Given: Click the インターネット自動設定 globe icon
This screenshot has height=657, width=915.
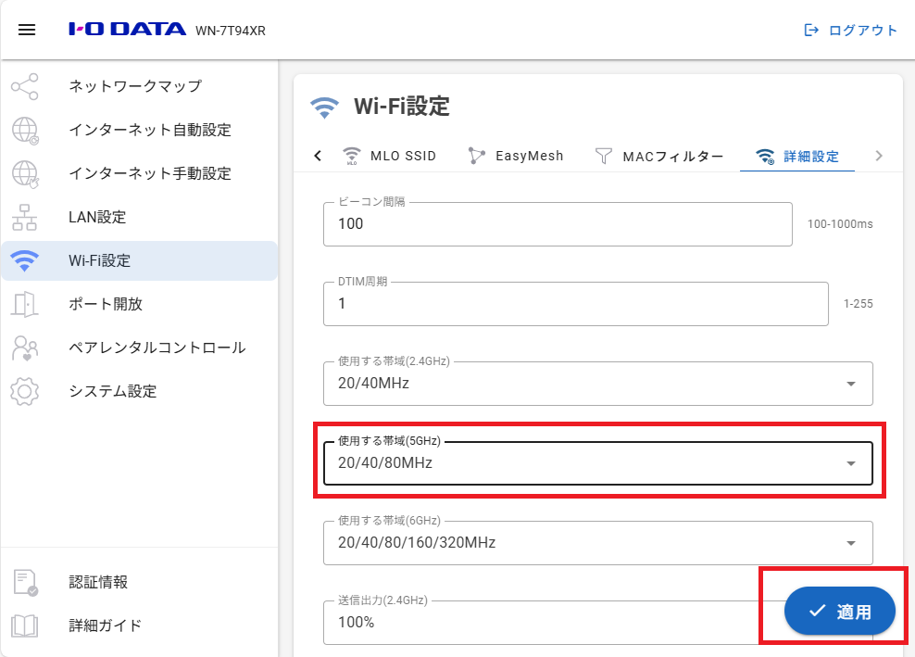Looking at the screenshot, I should [25, 130].
